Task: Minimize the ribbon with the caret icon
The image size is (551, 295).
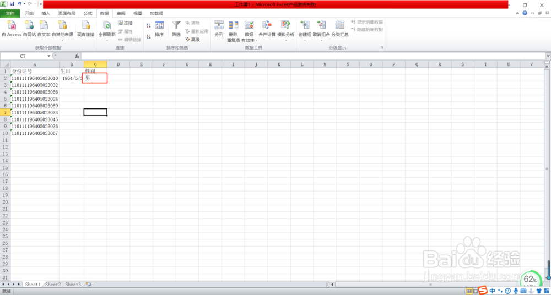Action: 517,13
